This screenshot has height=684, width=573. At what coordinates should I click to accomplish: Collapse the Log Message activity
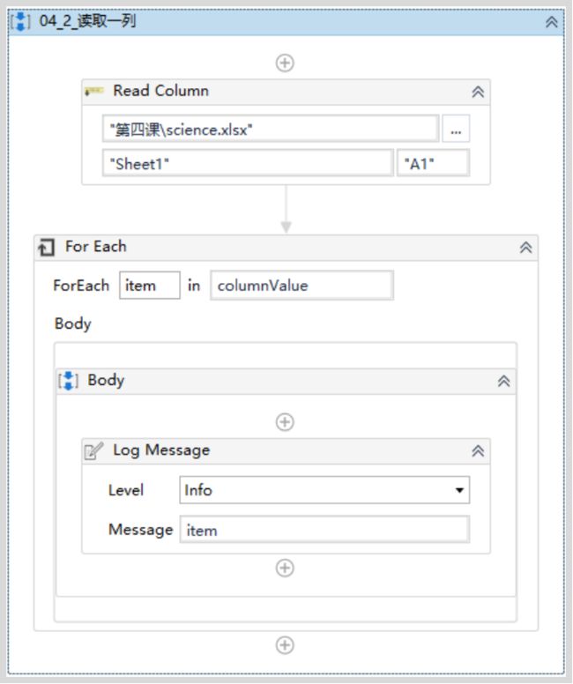pos(478,451)
